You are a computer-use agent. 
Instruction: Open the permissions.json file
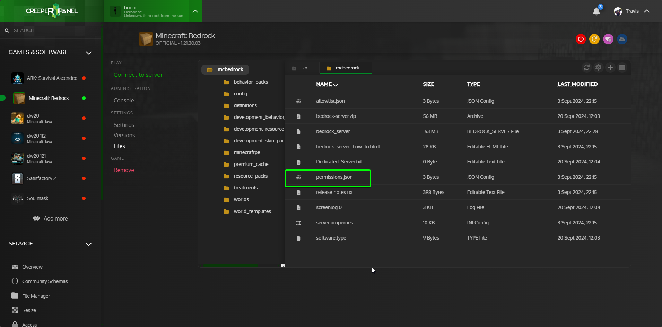[x=334, y=177]
